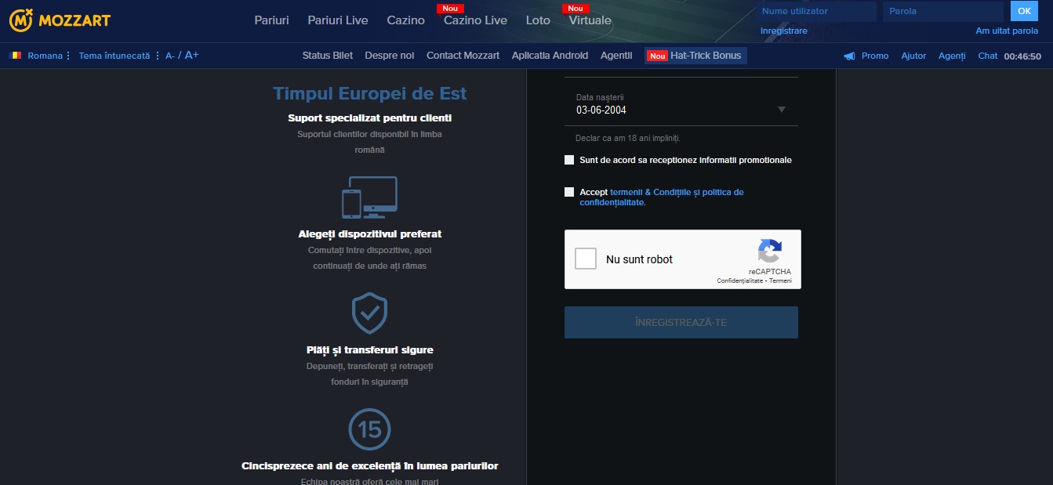Tick the Nu sunt robot checkbox

coord(586,259)
